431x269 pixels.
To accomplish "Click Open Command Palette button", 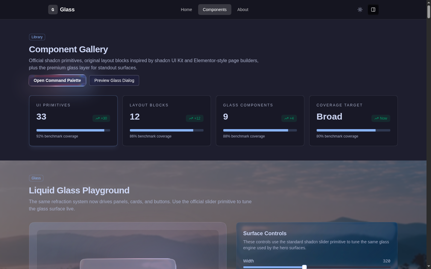I will click(57, 80).
